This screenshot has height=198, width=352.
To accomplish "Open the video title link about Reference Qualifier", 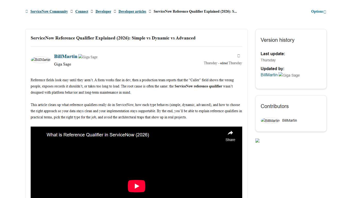I will [x=98, y=135].
